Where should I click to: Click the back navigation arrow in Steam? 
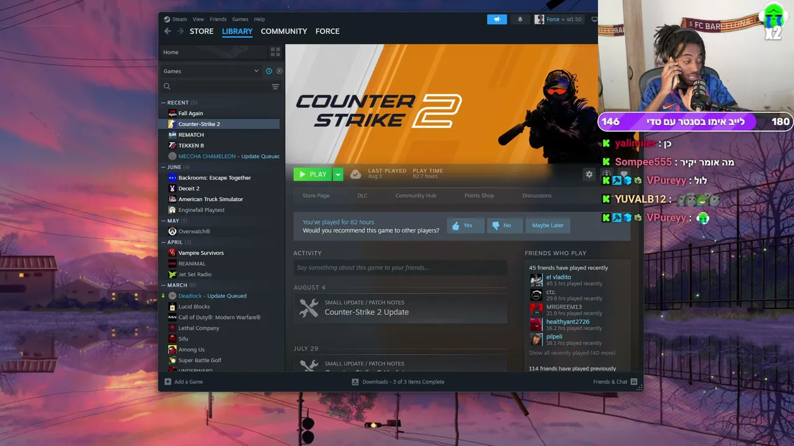[167, 31]
